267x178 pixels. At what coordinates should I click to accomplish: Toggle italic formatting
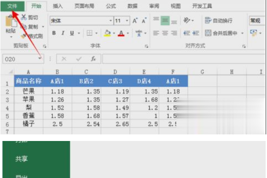click(x=63, y=33)
